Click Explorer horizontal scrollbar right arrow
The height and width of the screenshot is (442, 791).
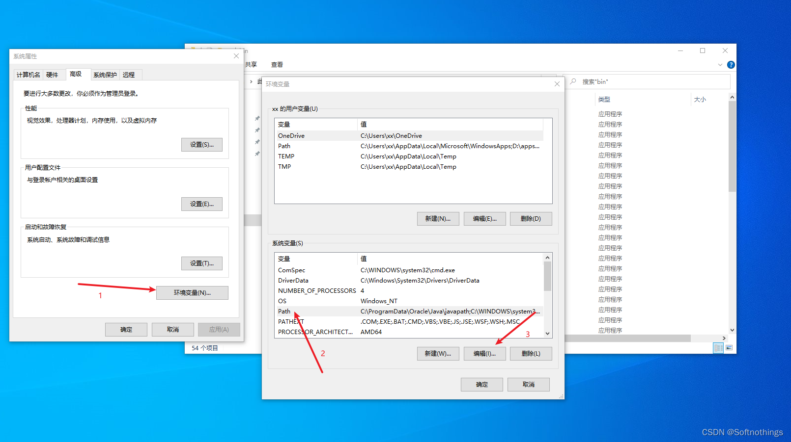(x=724, y=338)
